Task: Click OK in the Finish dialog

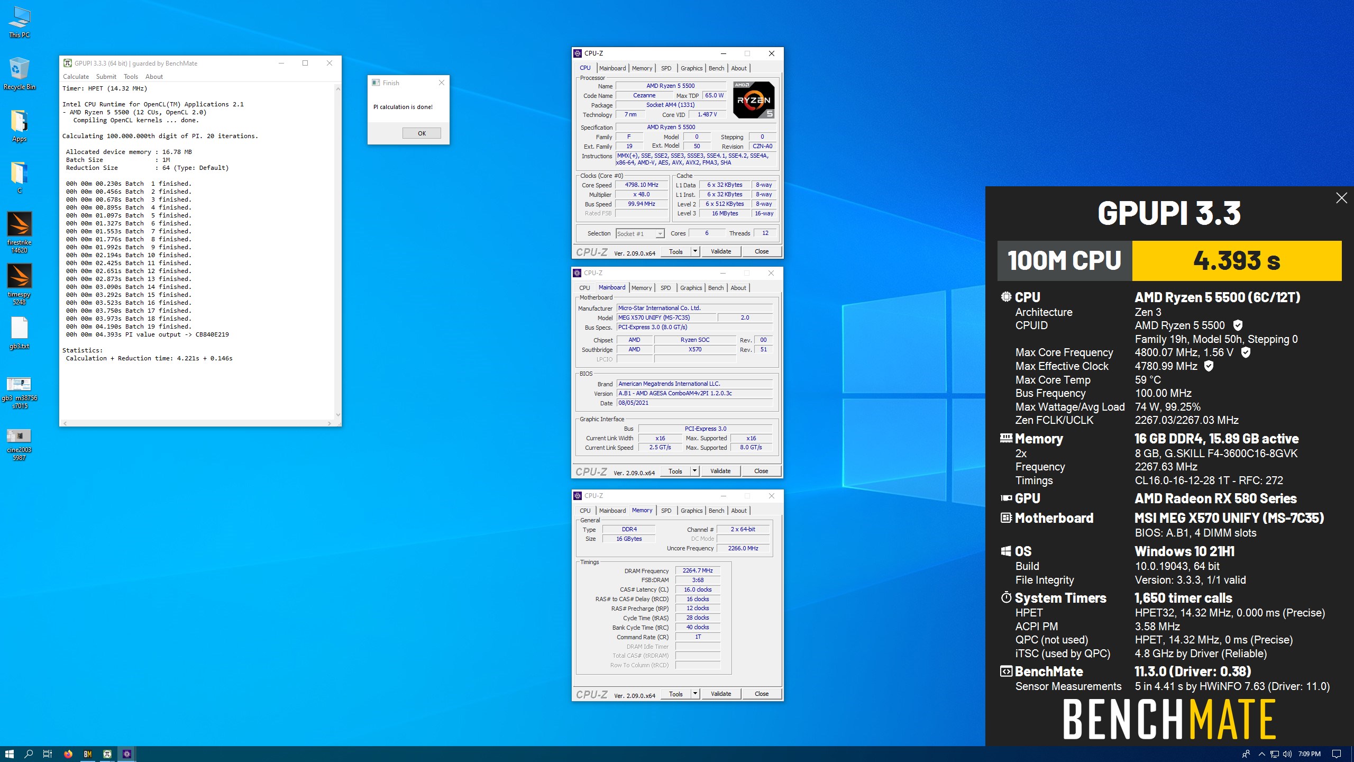Action: click(422, 133)
